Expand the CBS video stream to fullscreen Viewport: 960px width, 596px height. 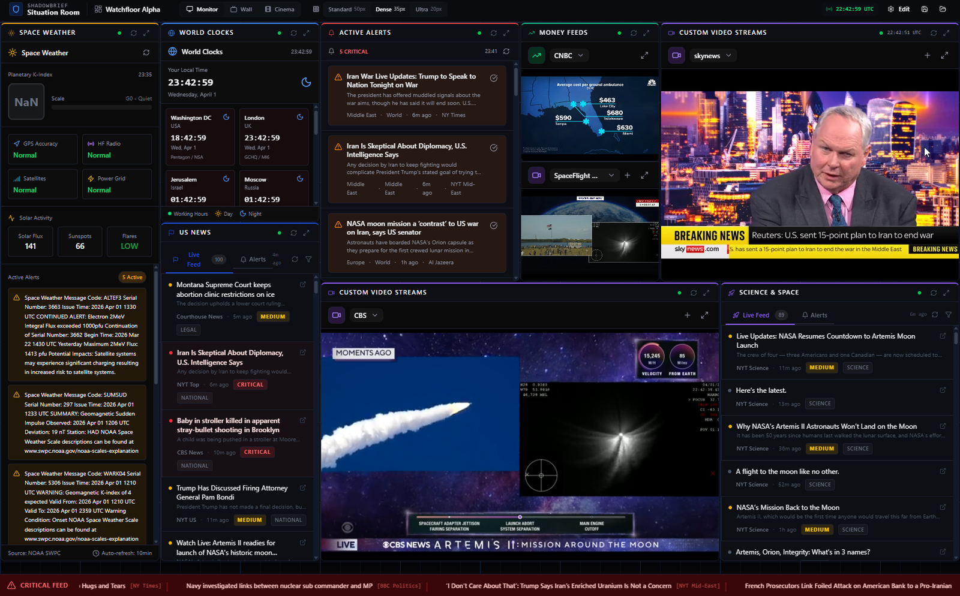tap(704, 315)
